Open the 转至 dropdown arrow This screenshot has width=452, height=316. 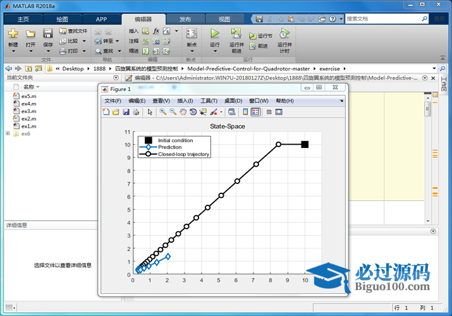118,41
